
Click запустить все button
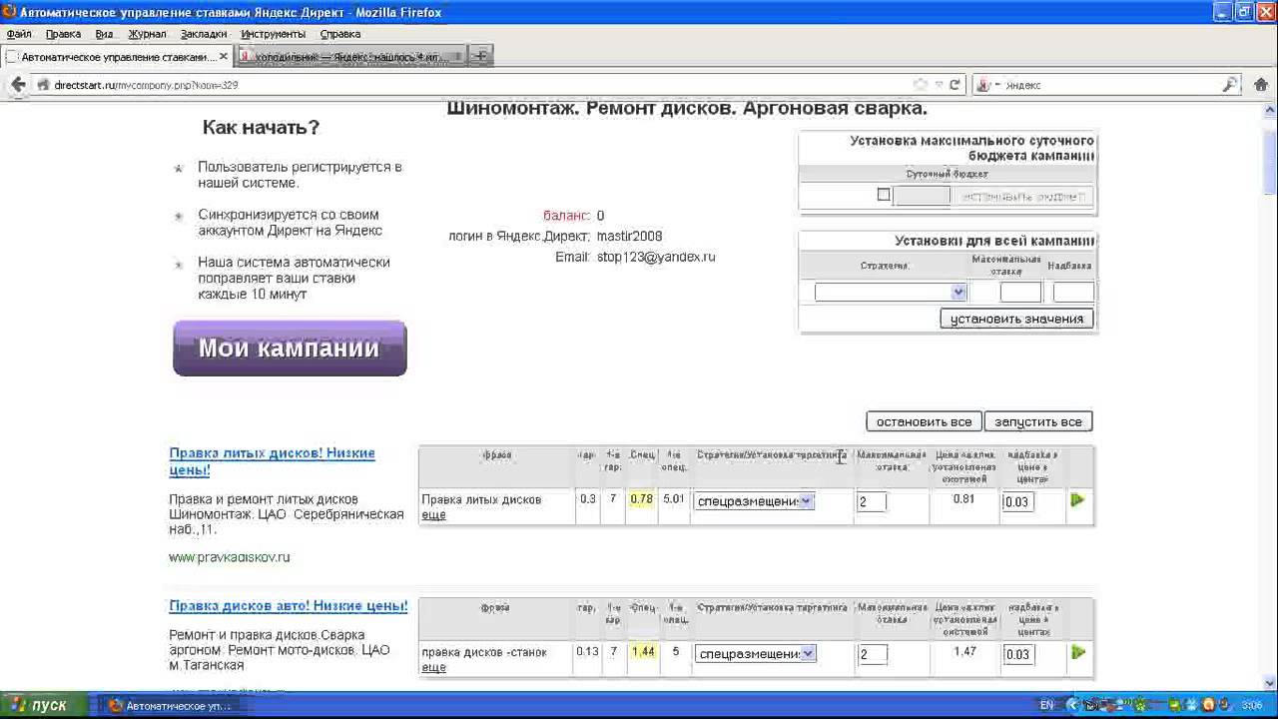(1038, 421)
